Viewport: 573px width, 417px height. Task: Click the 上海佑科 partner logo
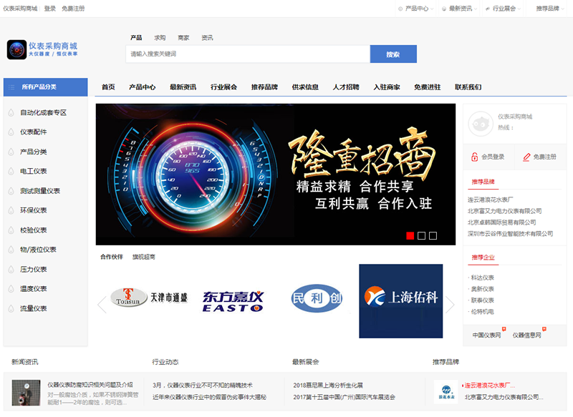pyautogui.click(x=400, y=297)
